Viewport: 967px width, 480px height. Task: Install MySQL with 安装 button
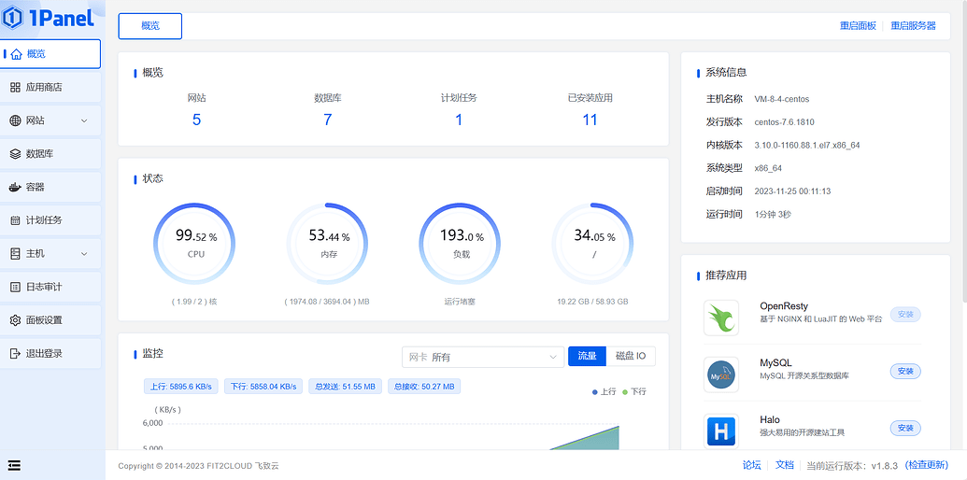905,372
